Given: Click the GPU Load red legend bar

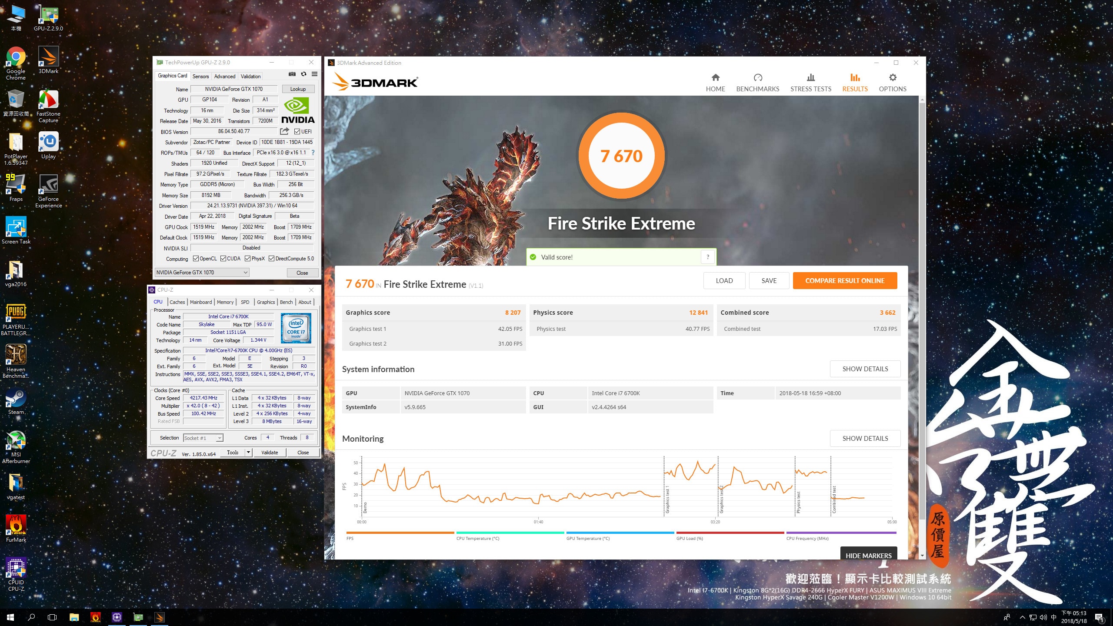Looking at the screenshot, I should [x=730, y=533].
